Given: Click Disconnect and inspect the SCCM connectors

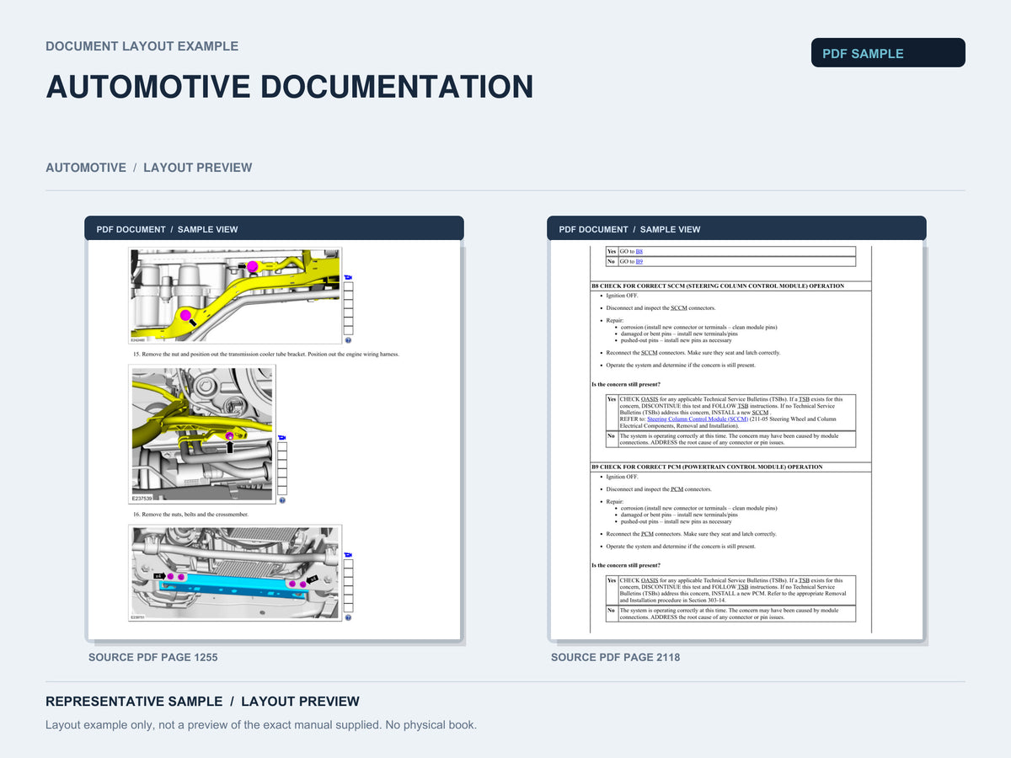Looking at the screenshot, I should pyautogui.click(x=661, y=308).
